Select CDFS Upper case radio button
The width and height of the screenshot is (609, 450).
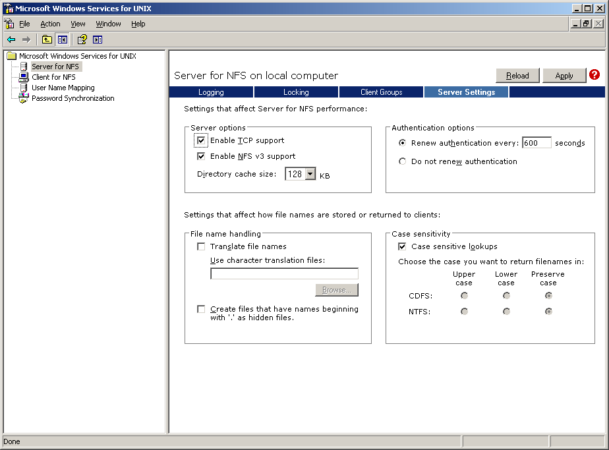coord(464,296)
